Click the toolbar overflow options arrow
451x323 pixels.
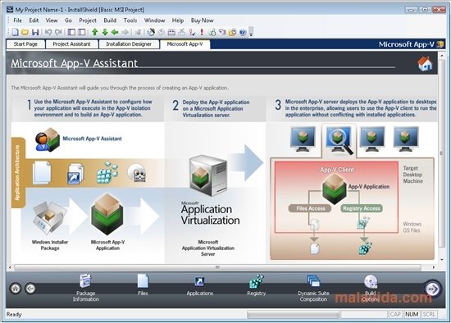(x=251, y=32)
